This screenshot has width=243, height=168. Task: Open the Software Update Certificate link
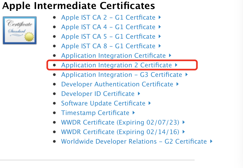coord(103,103)
